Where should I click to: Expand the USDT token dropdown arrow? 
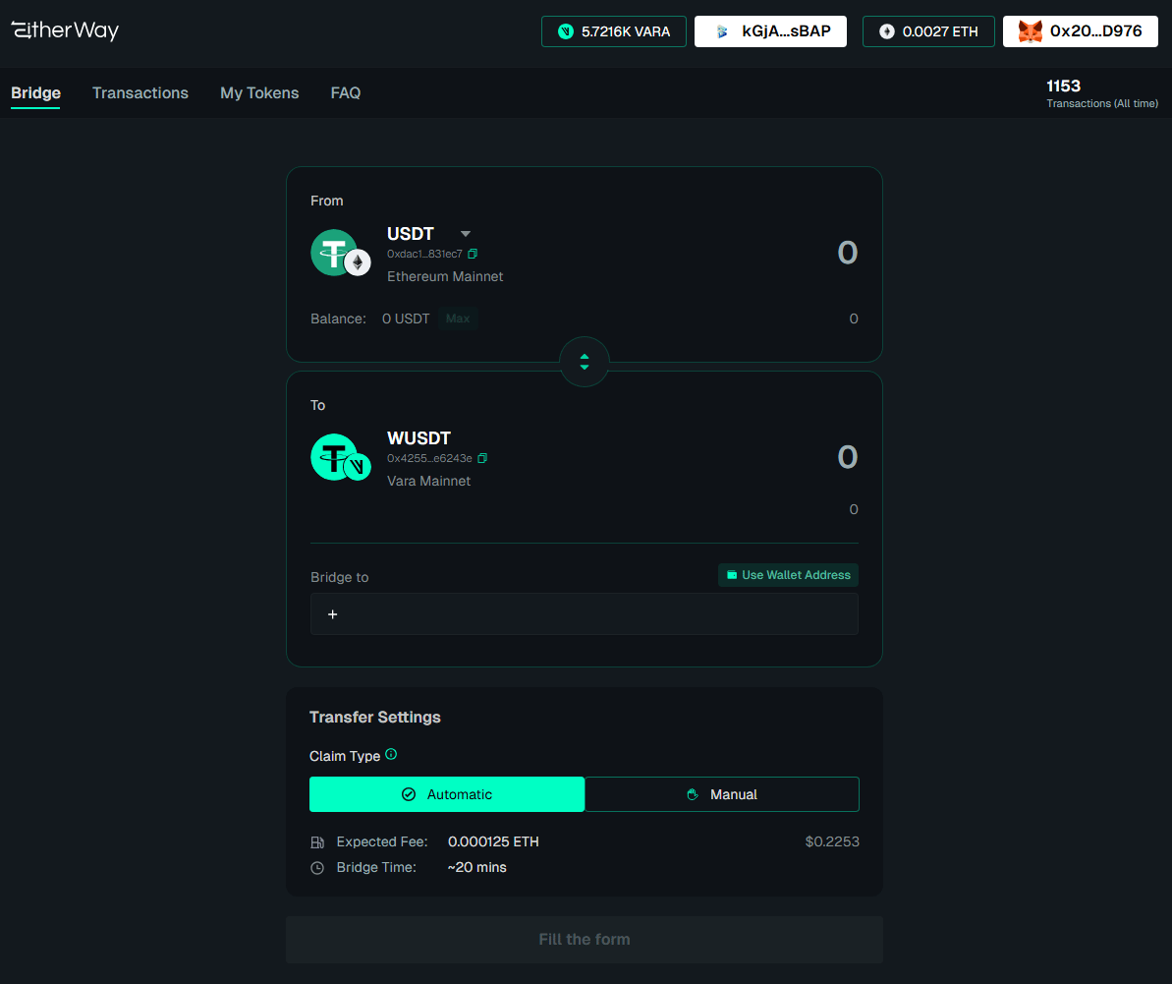coord(465,234)
